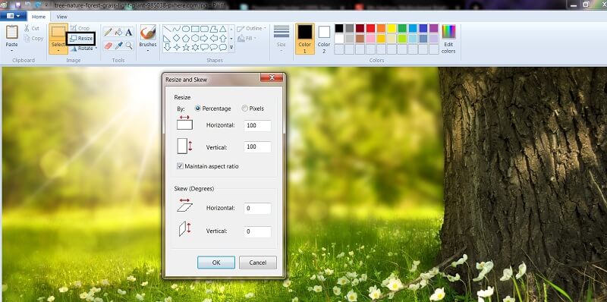Click the Resize Horizontal value field
Screen dimensions: 607x302
click(257, 125)
